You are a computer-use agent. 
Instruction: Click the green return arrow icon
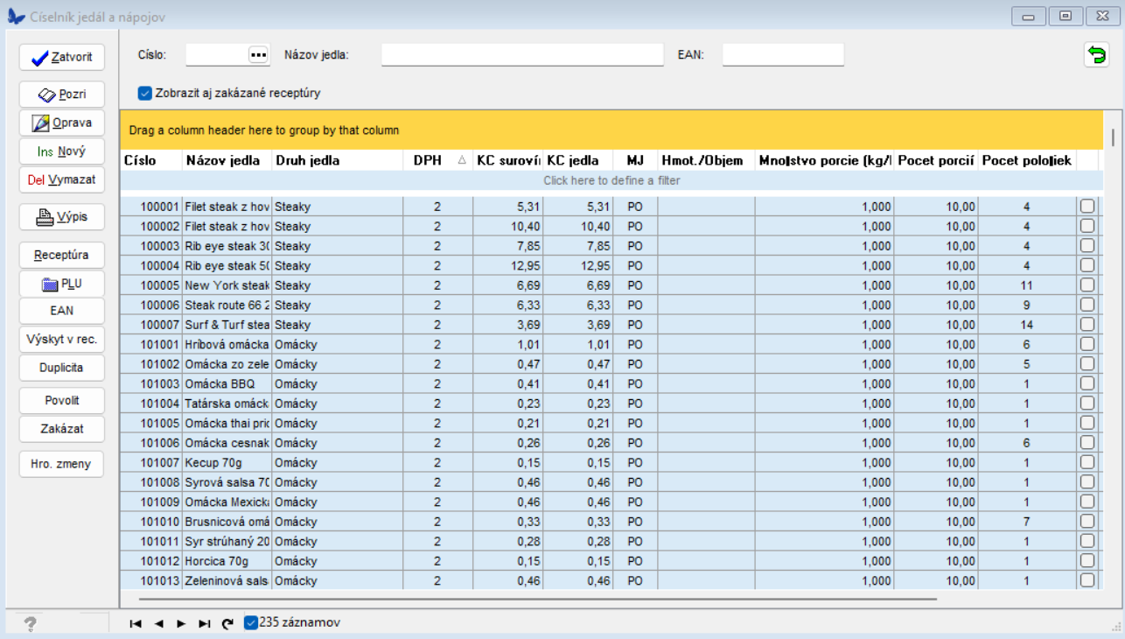[x=1095, y=55]
